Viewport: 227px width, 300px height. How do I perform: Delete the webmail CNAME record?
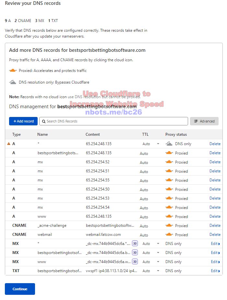215,234
